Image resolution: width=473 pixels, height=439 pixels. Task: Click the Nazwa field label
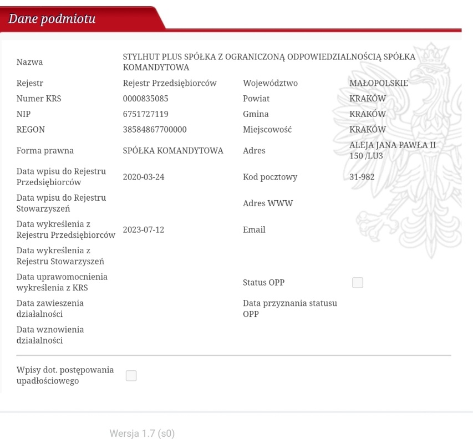pyautogui.click(x=29, y=62)
